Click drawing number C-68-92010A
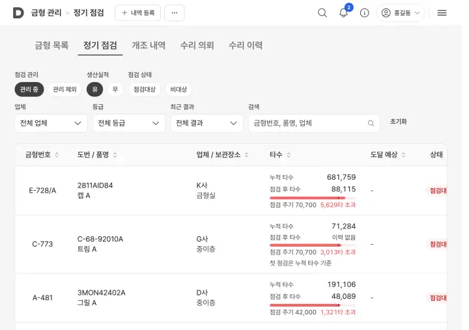This screenshot has width=469, height=330. point(100,239)
